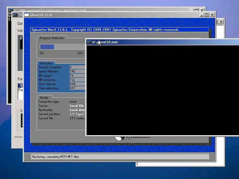The image size is (239, 179).
Task: Close the Ghost32 11.0 window
Action: click(212, 15)
